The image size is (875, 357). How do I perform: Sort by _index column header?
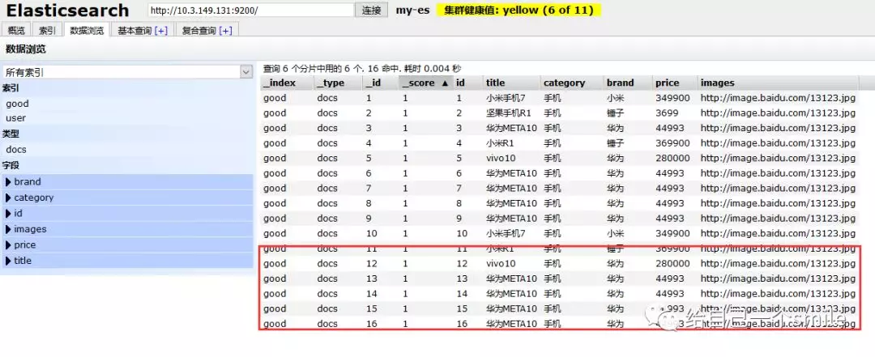[x=287, y=83]
